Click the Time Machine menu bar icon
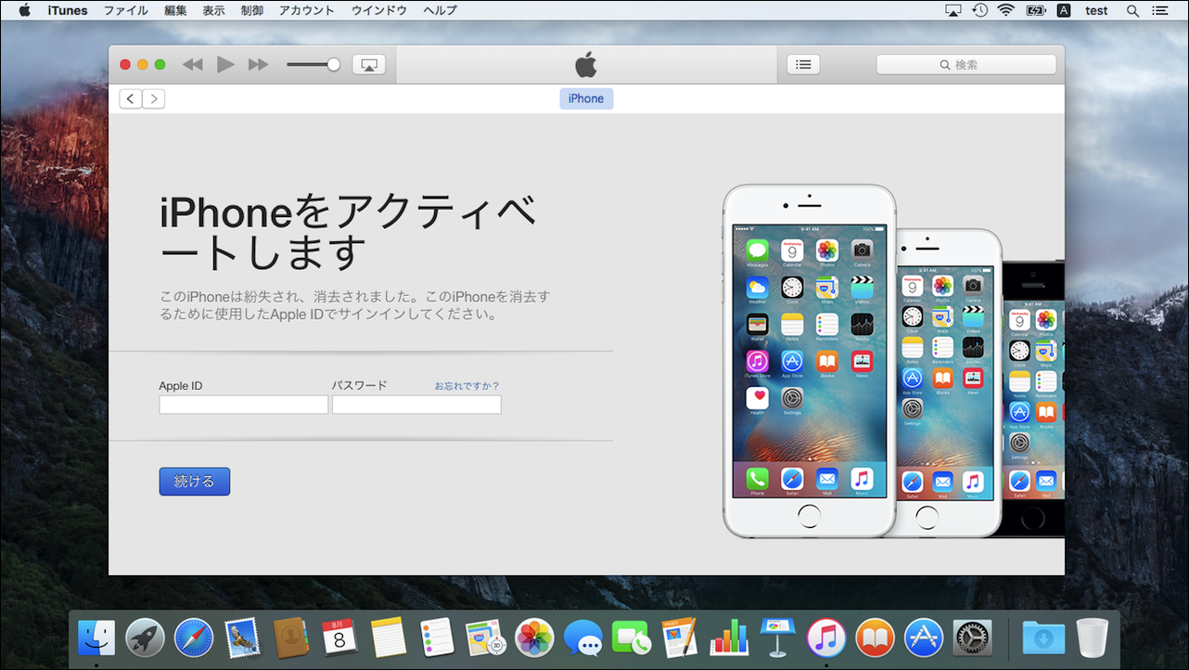This screenshot has width=1189, height=670. (980, 10)
